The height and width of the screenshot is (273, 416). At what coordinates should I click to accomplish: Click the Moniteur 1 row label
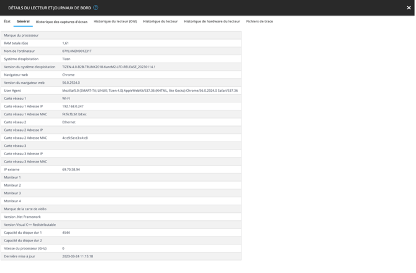click(12, 177)
